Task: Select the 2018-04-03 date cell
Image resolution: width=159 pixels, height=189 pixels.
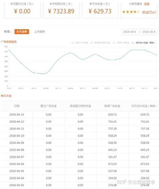Action: 17,185
